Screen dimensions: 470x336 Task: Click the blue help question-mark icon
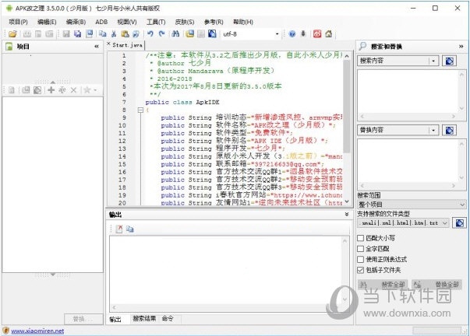tap(292, 33)
